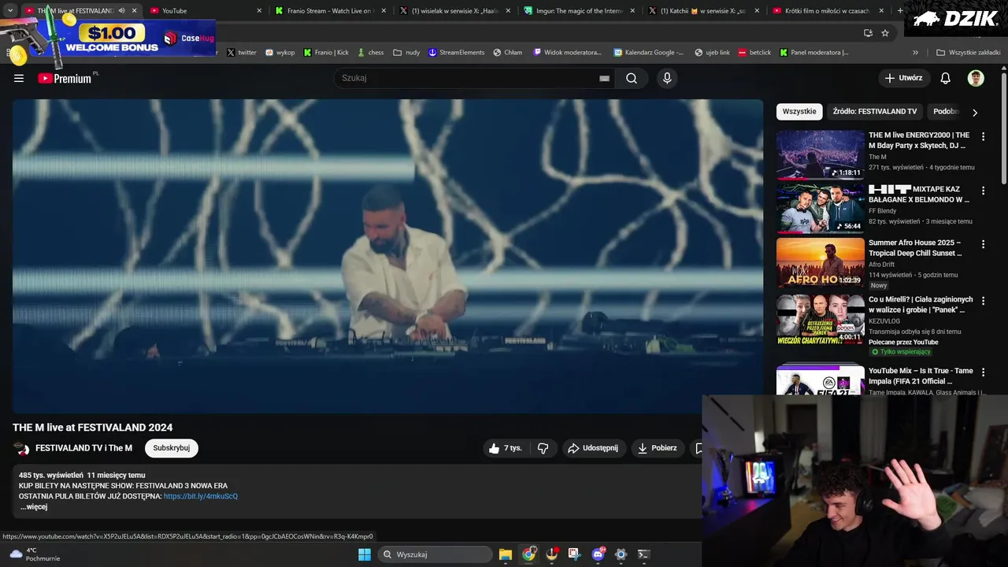This screenshot has height=567, width=1008.
Task: Open a new browser tab
Action: point(900,10)
